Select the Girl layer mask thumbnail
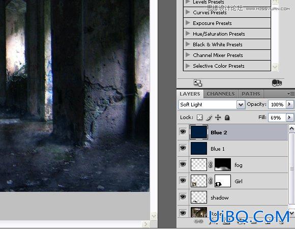This screenshot has height=229, width=295. click(x=223, y=181)
